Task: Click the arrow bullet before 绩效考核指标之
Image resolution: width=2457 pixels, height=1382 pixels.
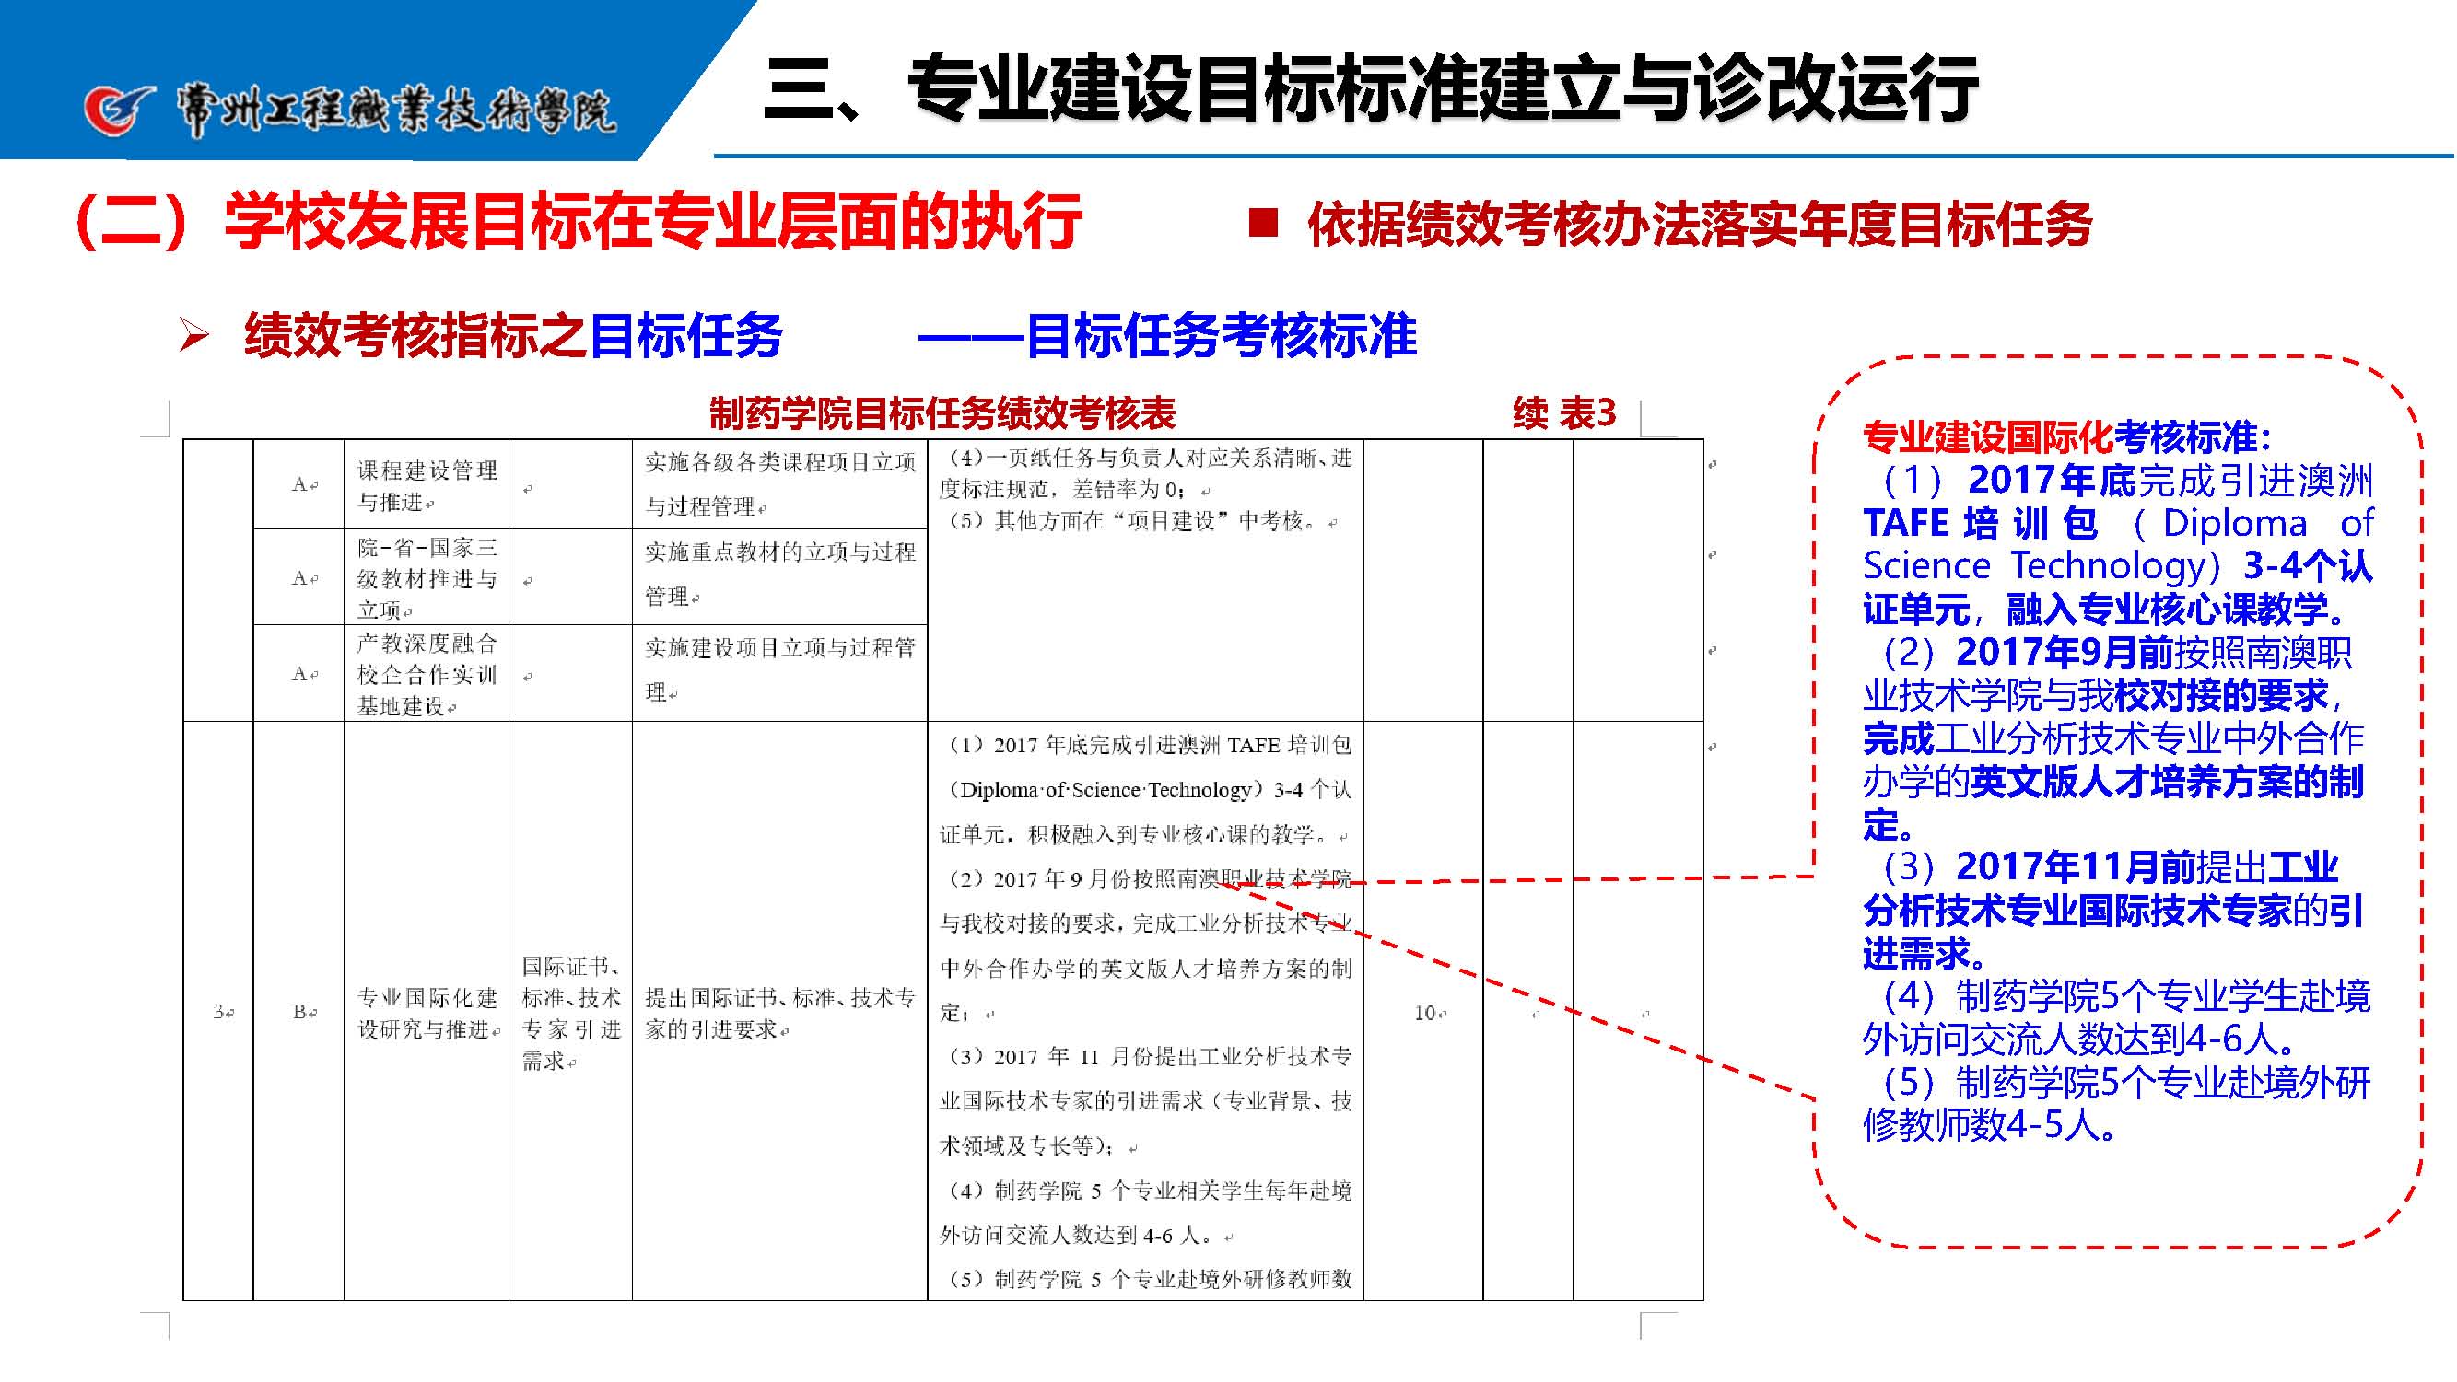Action: click(193, 335)
